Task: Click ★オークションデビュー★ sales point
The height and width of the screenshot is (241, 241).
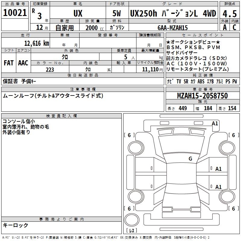Action: click(x=193, y=42)
